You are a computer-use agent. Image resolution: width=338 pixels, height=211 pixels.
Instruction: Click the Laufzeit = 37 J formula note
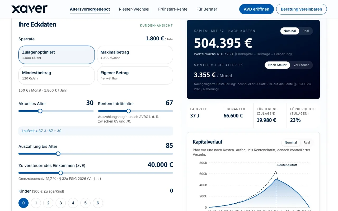coord(96,131)
